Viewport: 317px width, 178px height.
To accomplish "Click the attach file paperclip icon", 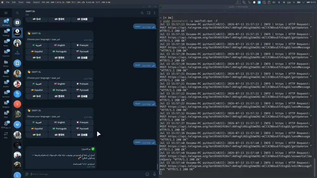I will (27, 174).
